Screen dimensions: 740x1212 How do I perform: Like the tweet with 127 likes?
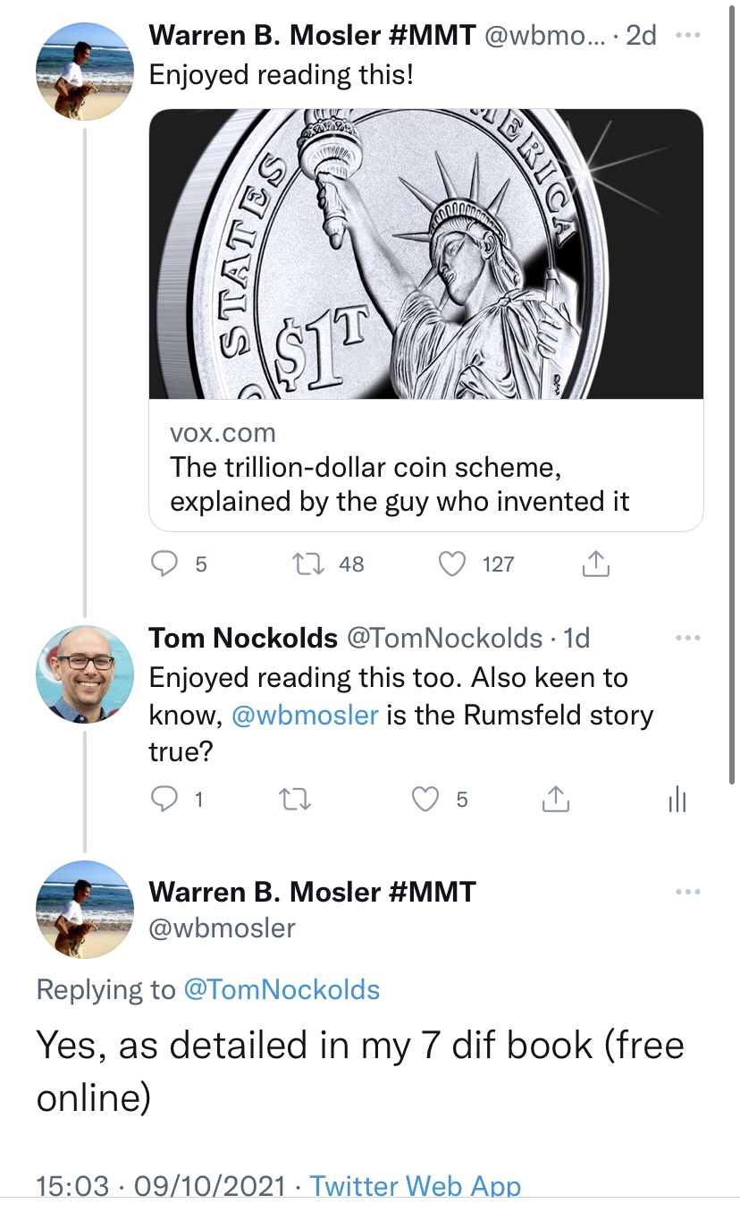point(454,564)
